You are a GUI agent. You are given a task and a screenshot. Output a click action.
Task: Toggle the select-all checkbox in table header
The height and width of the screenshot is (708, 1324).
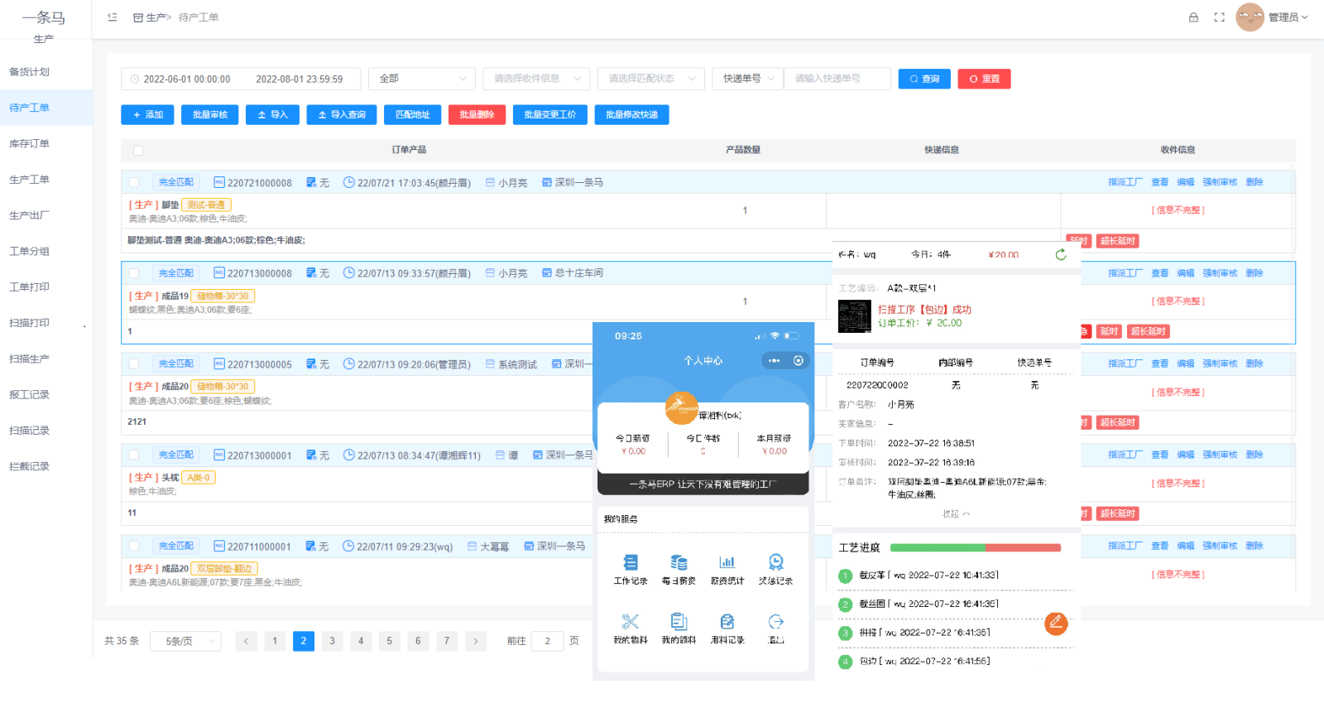(x=138, y=151)
